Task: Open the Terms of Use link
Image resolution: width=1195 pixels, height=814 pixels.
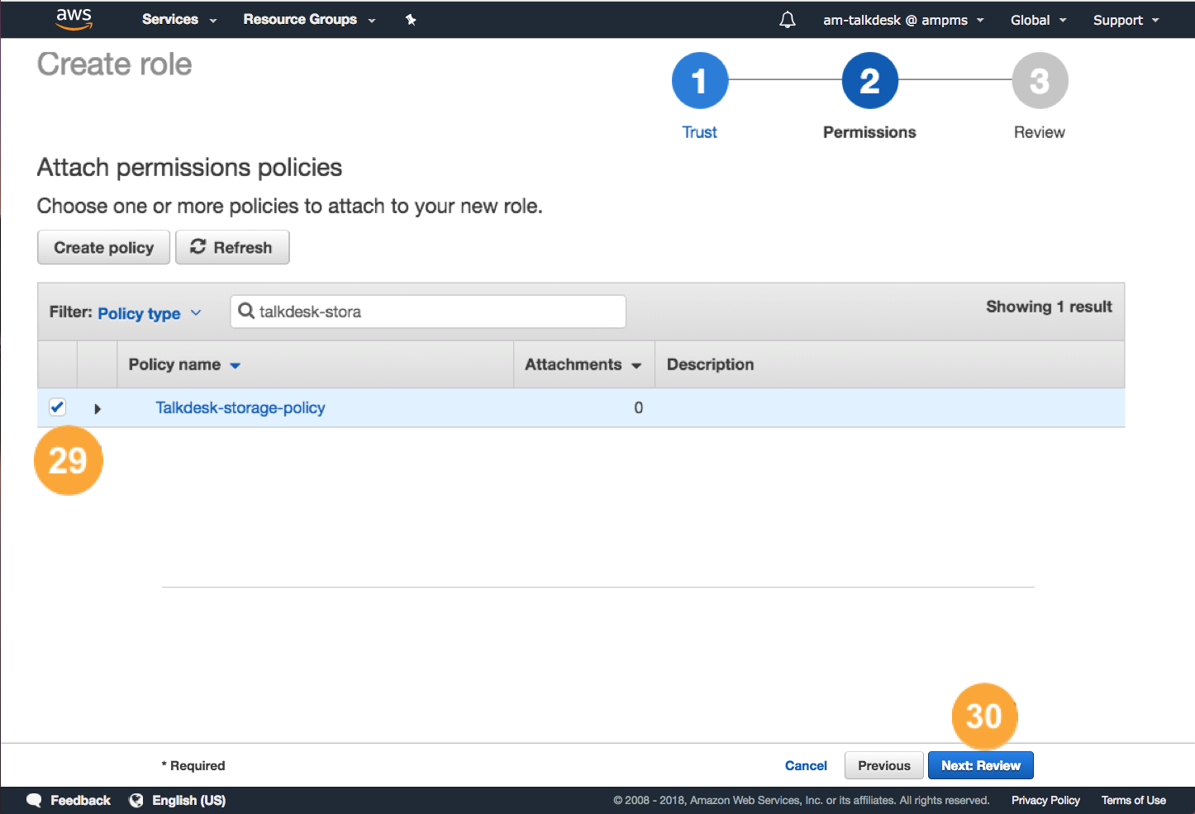Action: click(1133, 800)
